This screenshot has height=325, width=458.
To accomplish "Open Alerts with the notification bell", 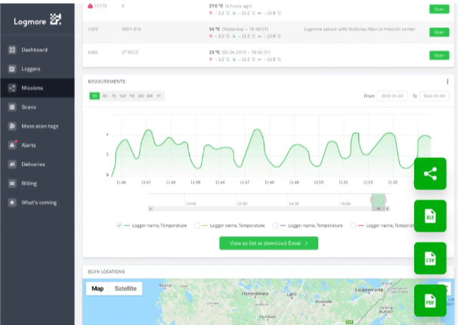I will click(x=12, y=144).
